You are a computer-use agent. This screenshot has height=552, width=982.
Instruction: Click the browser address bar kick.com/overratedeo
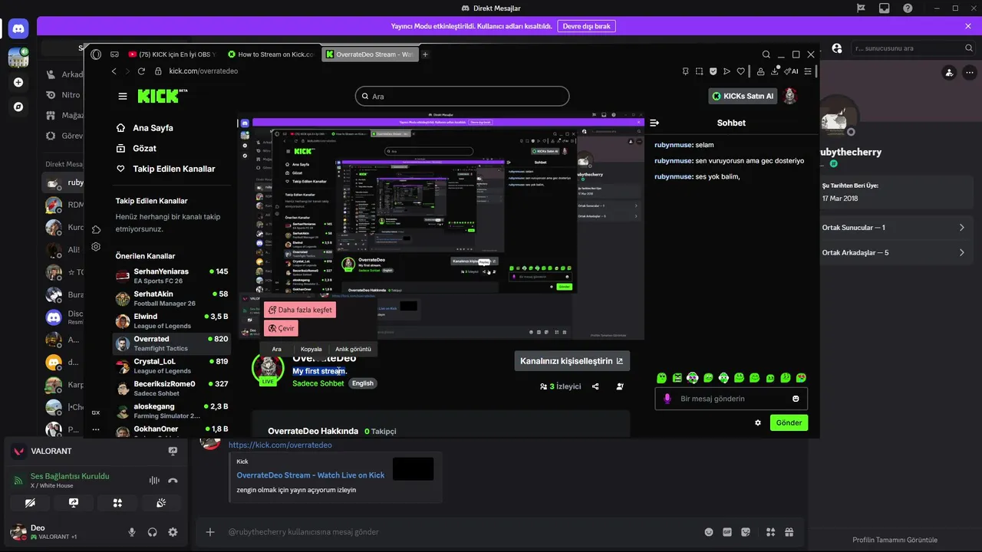click(203, 71)
